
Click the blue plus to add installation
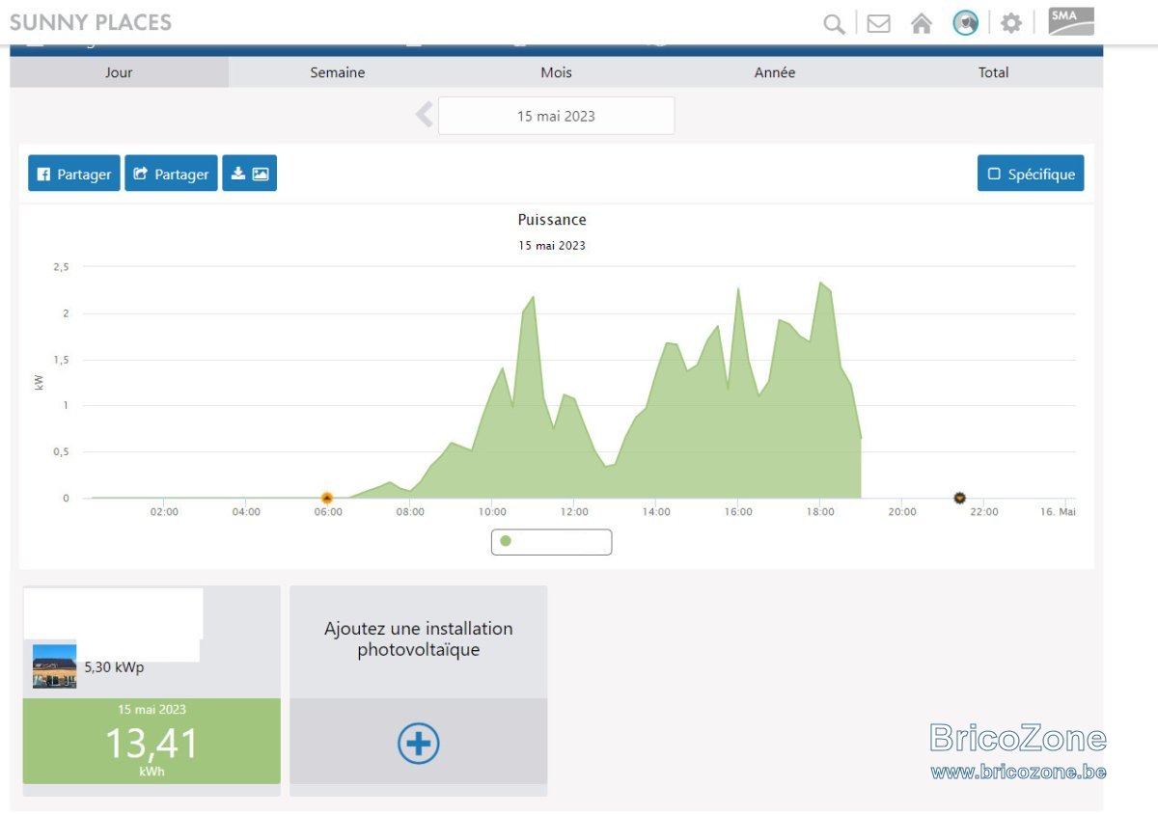point(419,744)
